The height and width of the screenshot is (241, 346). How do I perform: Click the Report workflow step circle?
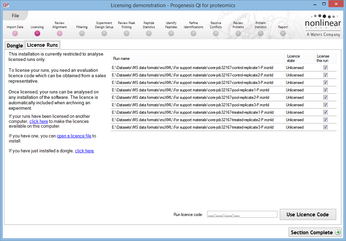[x=283, y=34]
